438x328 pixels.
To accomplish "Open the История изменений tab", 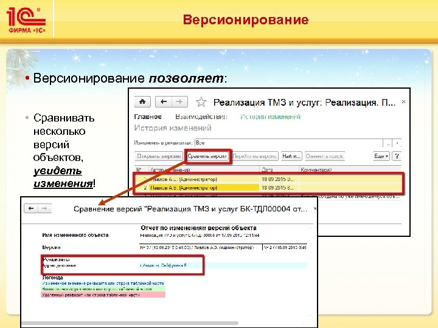I will pyautogui.click(x=270, y=117).
